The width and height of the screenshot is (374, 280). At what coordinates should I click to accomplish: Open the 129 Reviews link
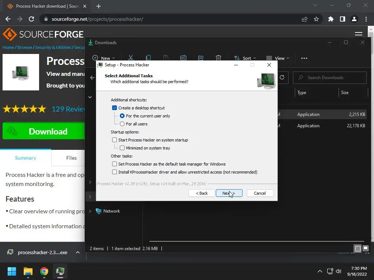pyautogui.click(x=68, y=109)
